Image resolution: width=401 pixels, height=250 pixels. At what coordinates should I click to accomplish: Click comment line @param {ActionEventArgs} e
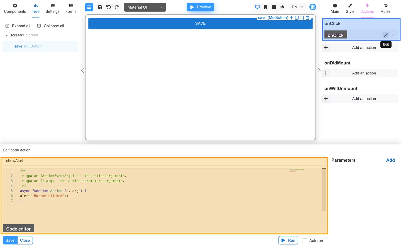[x=74, y=176]
